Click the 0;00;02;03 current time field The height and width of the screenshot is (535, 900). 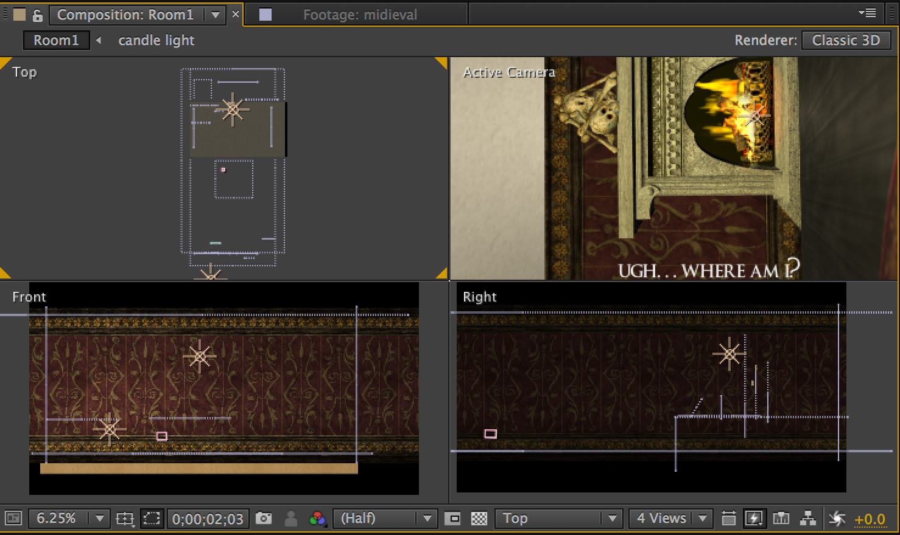point(208,519)
